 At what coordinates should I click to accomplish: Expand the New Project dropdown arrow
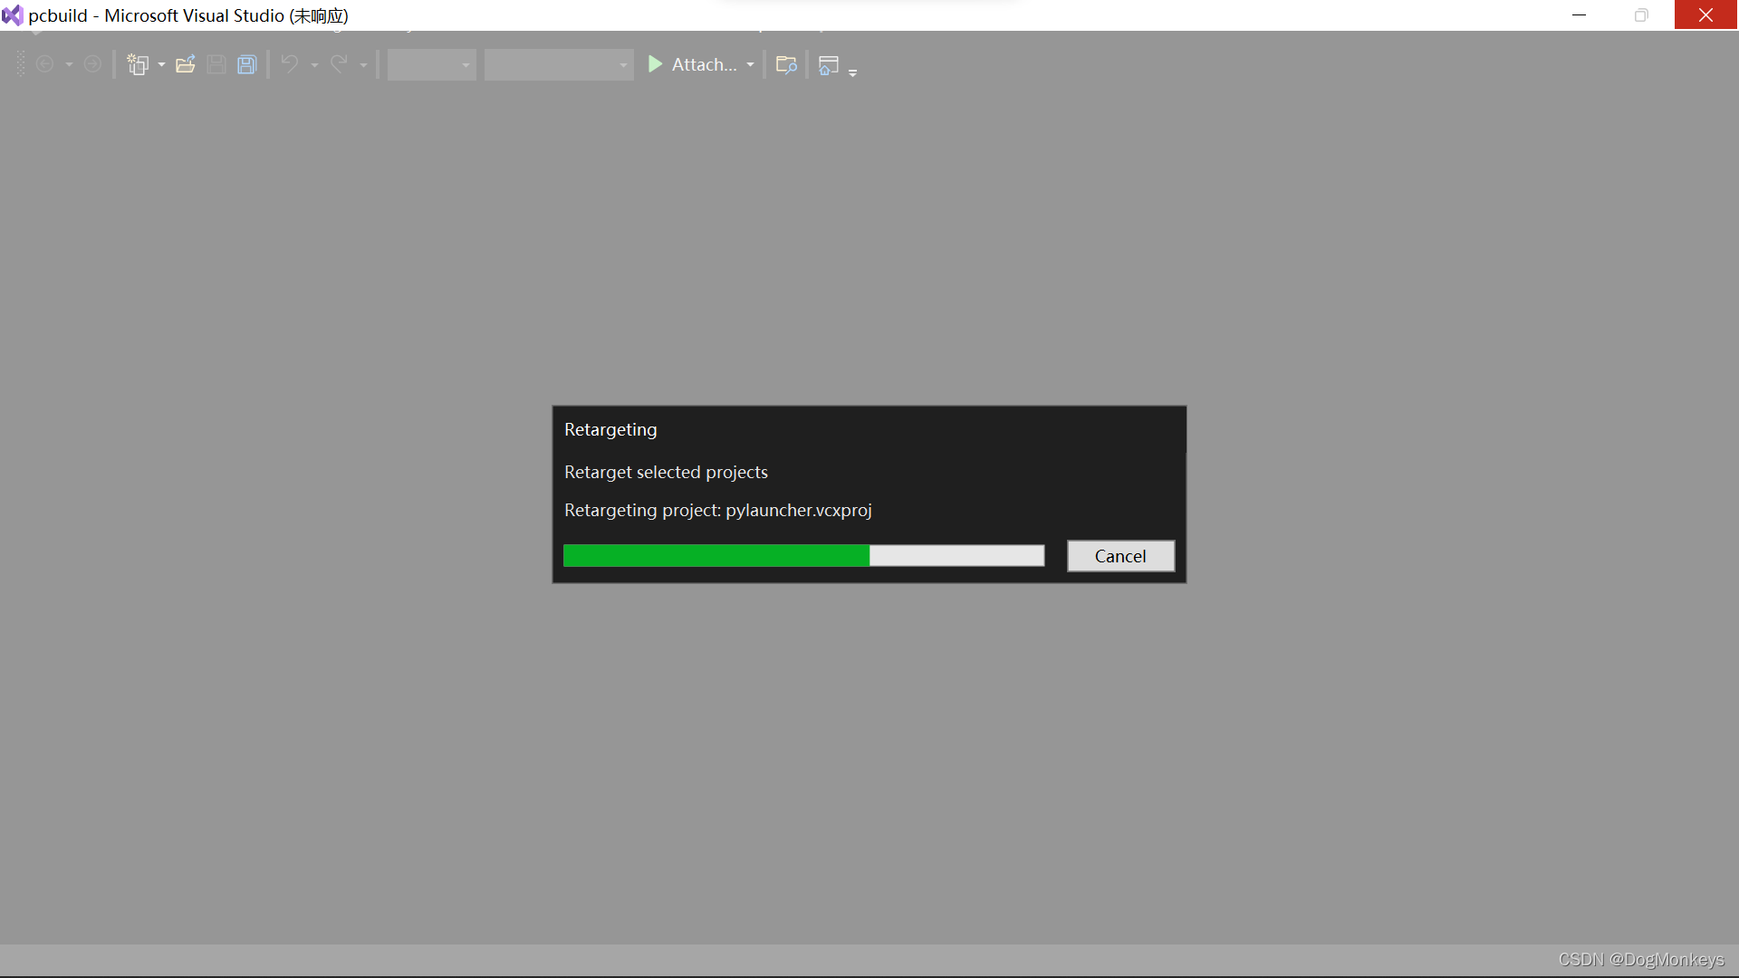click(x=161, y=65)
